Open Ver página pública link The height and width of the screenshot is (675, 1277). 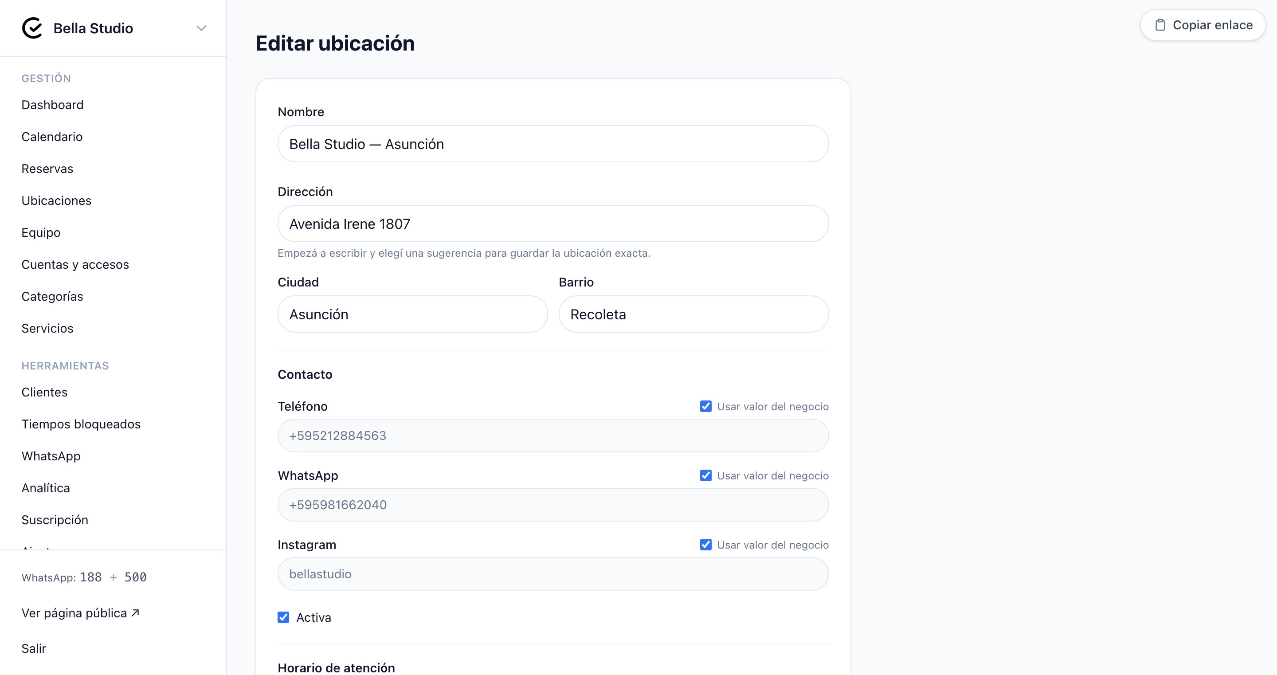(x=80, y=613)
